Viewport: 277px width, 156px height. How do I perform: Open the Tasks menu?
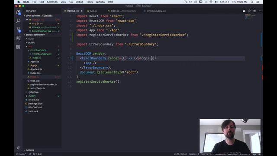click(x=90, y=2)
